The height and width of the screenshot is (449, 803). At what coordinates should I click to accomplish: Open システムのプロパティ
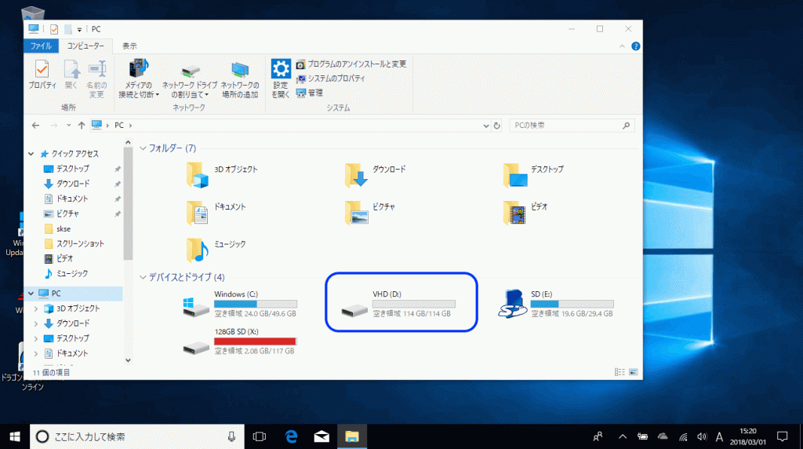(x=331, y=78)
